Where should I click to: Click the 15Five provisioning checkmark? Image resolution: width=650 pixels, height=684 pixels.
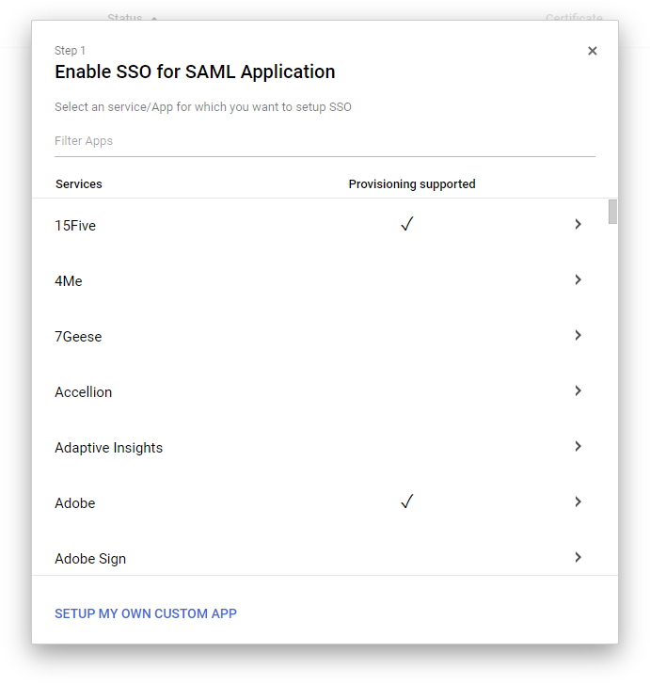(x=407, y=225)
